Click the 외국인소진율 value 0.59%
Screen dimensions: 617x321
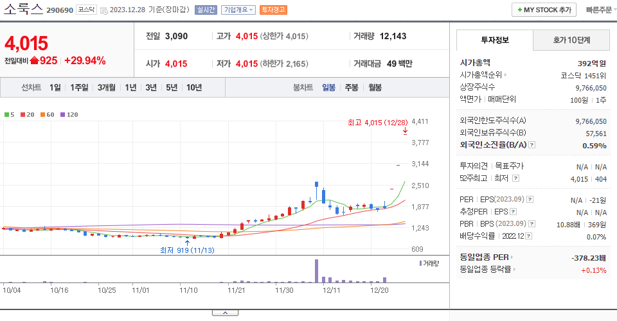point(594,146)
